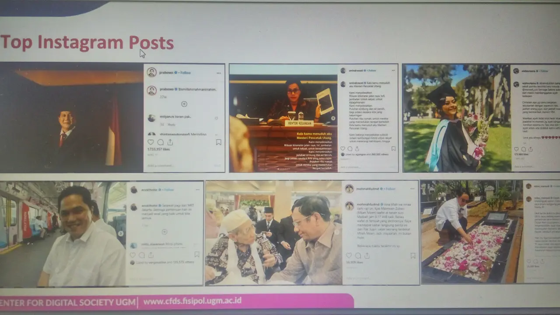Save the mohmahfudmd post bookmark icon
This screenshot has height=315, width=560.
413,255
